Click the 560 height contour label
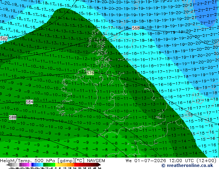219x169 pixels. point(4,38)
